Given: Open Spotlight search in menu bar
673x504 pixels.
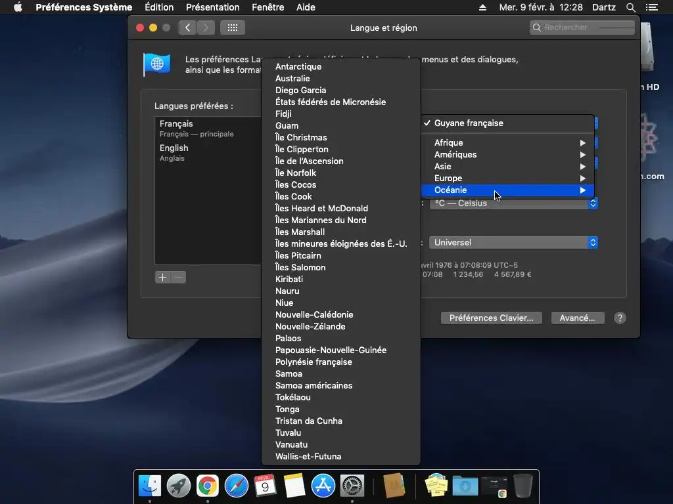Looking at the screenshot, I should (630, 7).
